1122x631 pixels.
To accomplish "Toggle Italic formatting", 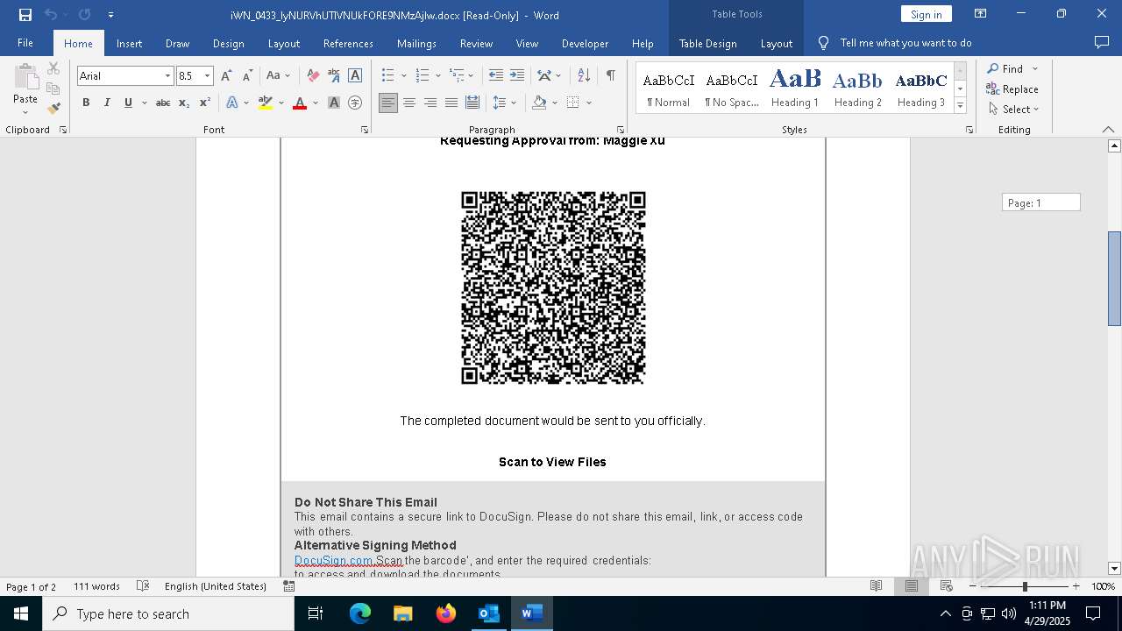I will tap(107, 103).
